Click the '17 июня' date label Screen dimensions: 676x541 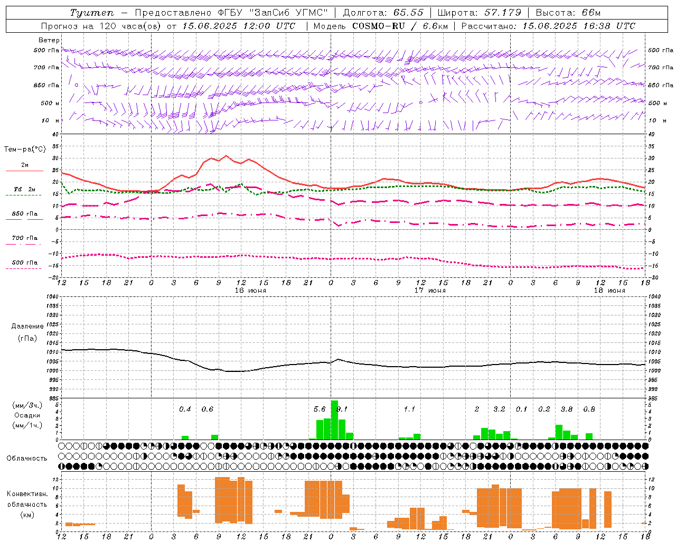[x=430, y=291]
